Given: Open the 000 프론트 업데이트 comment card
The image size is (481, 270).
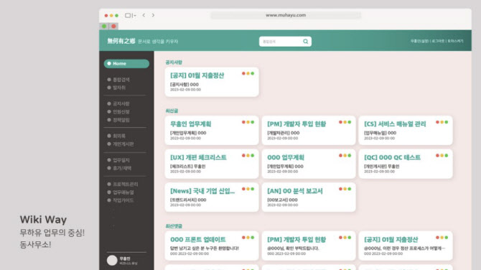Looking at the screenshot, I should 212,246.
